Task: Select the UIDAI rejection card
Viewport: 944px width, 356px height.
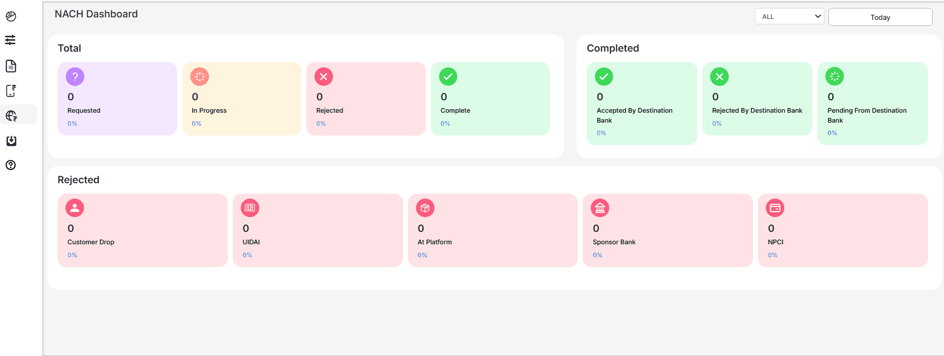Action: [318, 230]
